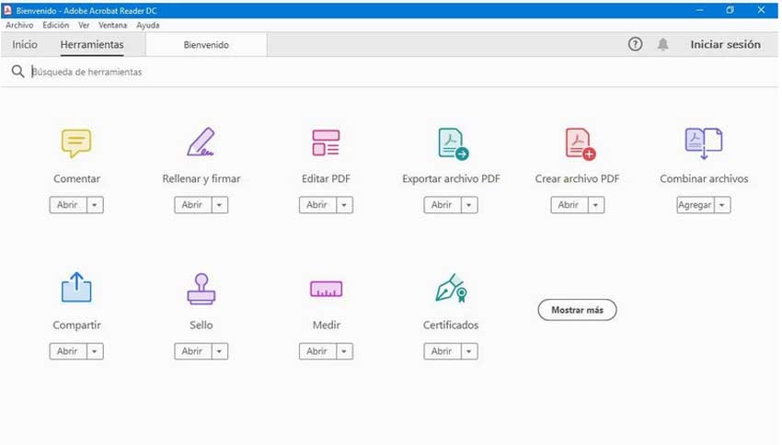
Task: Open the Ventana menu
Action: click(113, 25)
